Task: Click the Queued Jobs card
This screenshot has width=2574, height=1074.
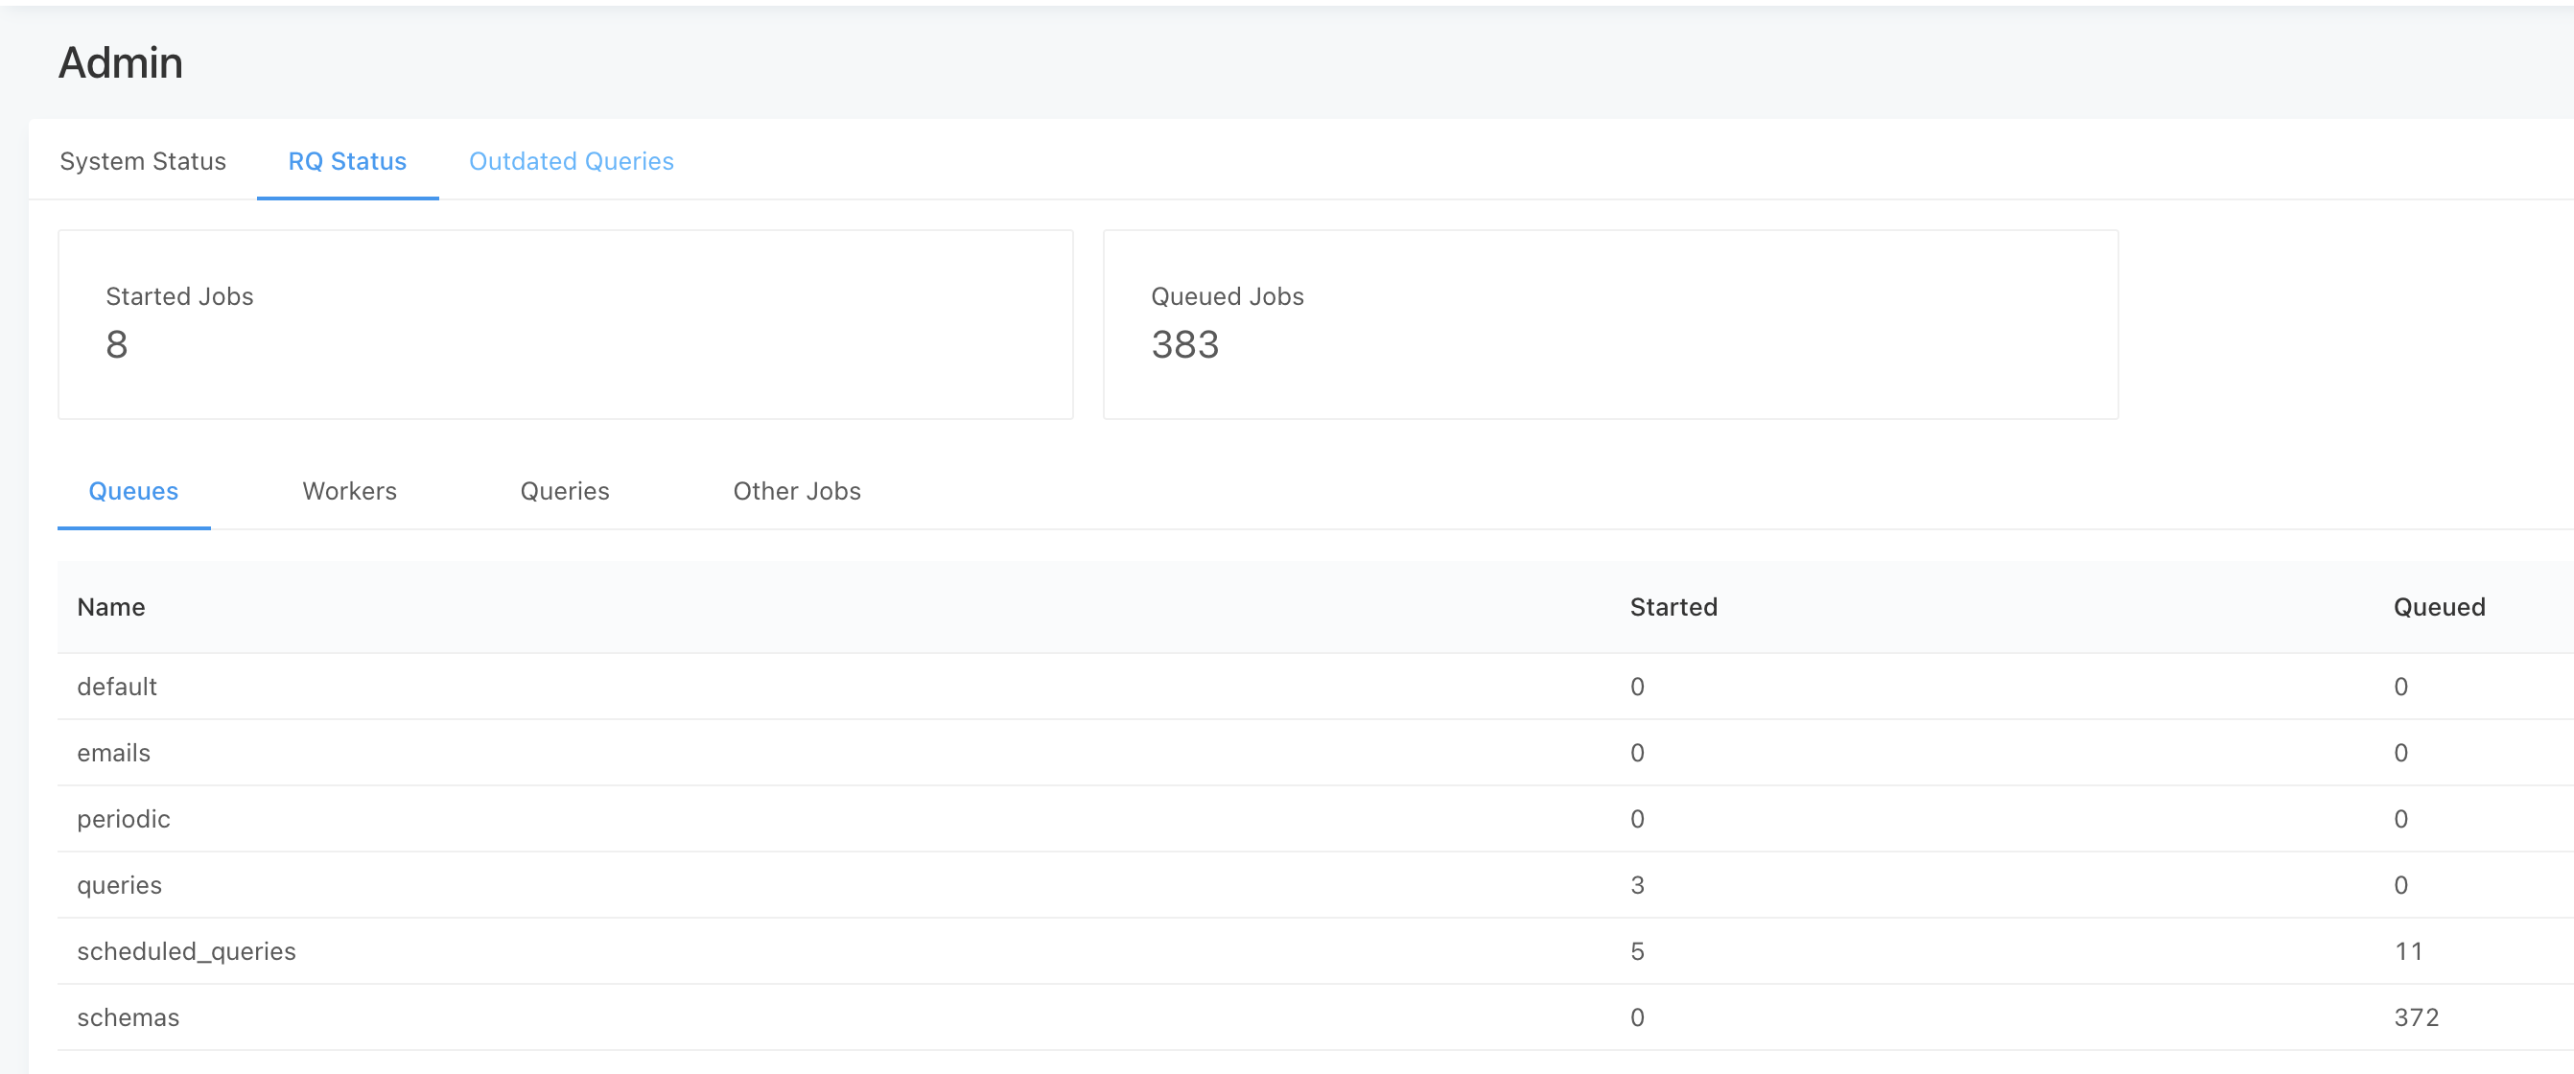Action: click(1611, 325)
